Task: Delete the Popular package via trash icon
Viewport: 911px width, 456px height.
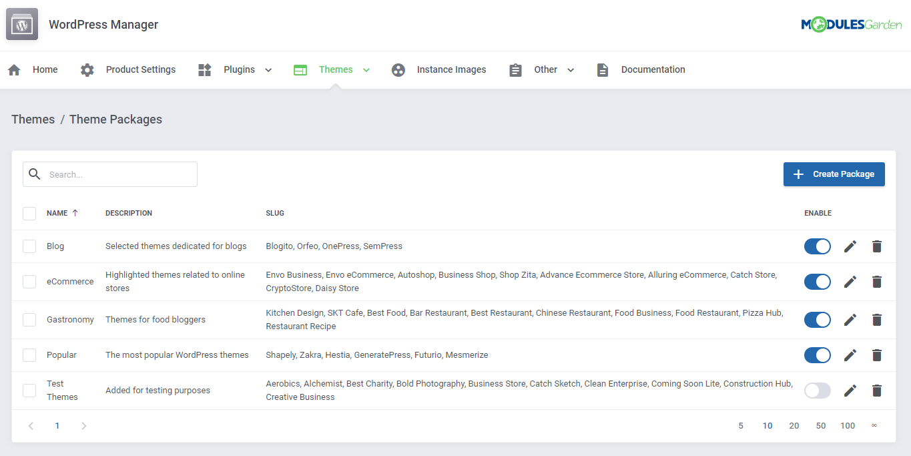Action: 876,355
